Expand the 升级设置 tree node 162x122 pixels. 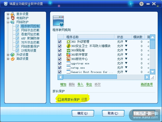coord(8,55)
